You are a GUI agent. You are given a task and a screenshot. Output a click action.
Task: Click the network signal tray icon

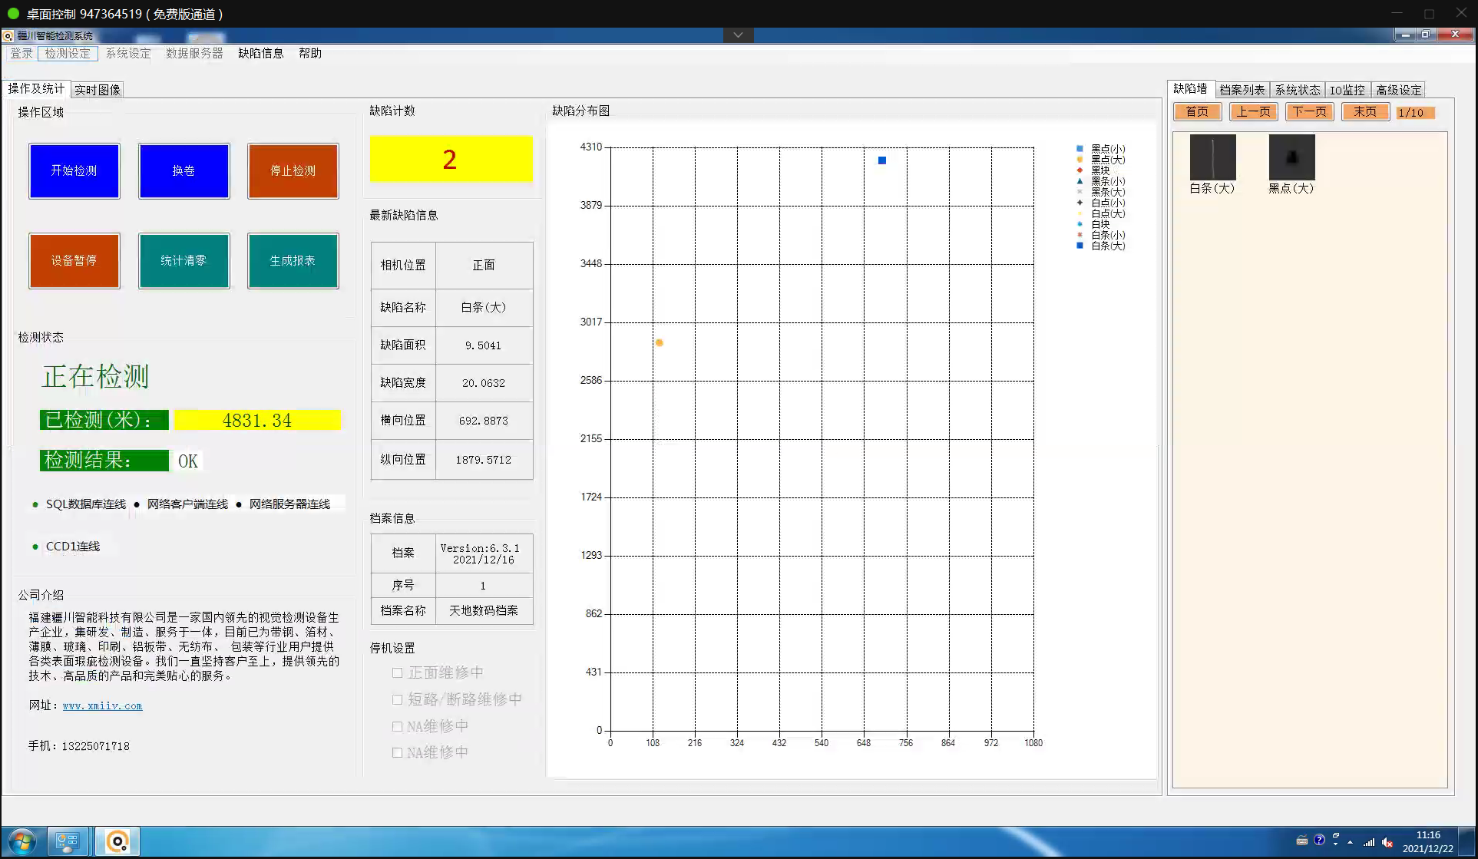(x=1369, y=842)
